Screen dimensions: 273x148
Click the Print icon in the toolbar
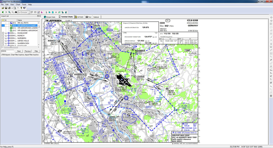[x=9, y=8]
